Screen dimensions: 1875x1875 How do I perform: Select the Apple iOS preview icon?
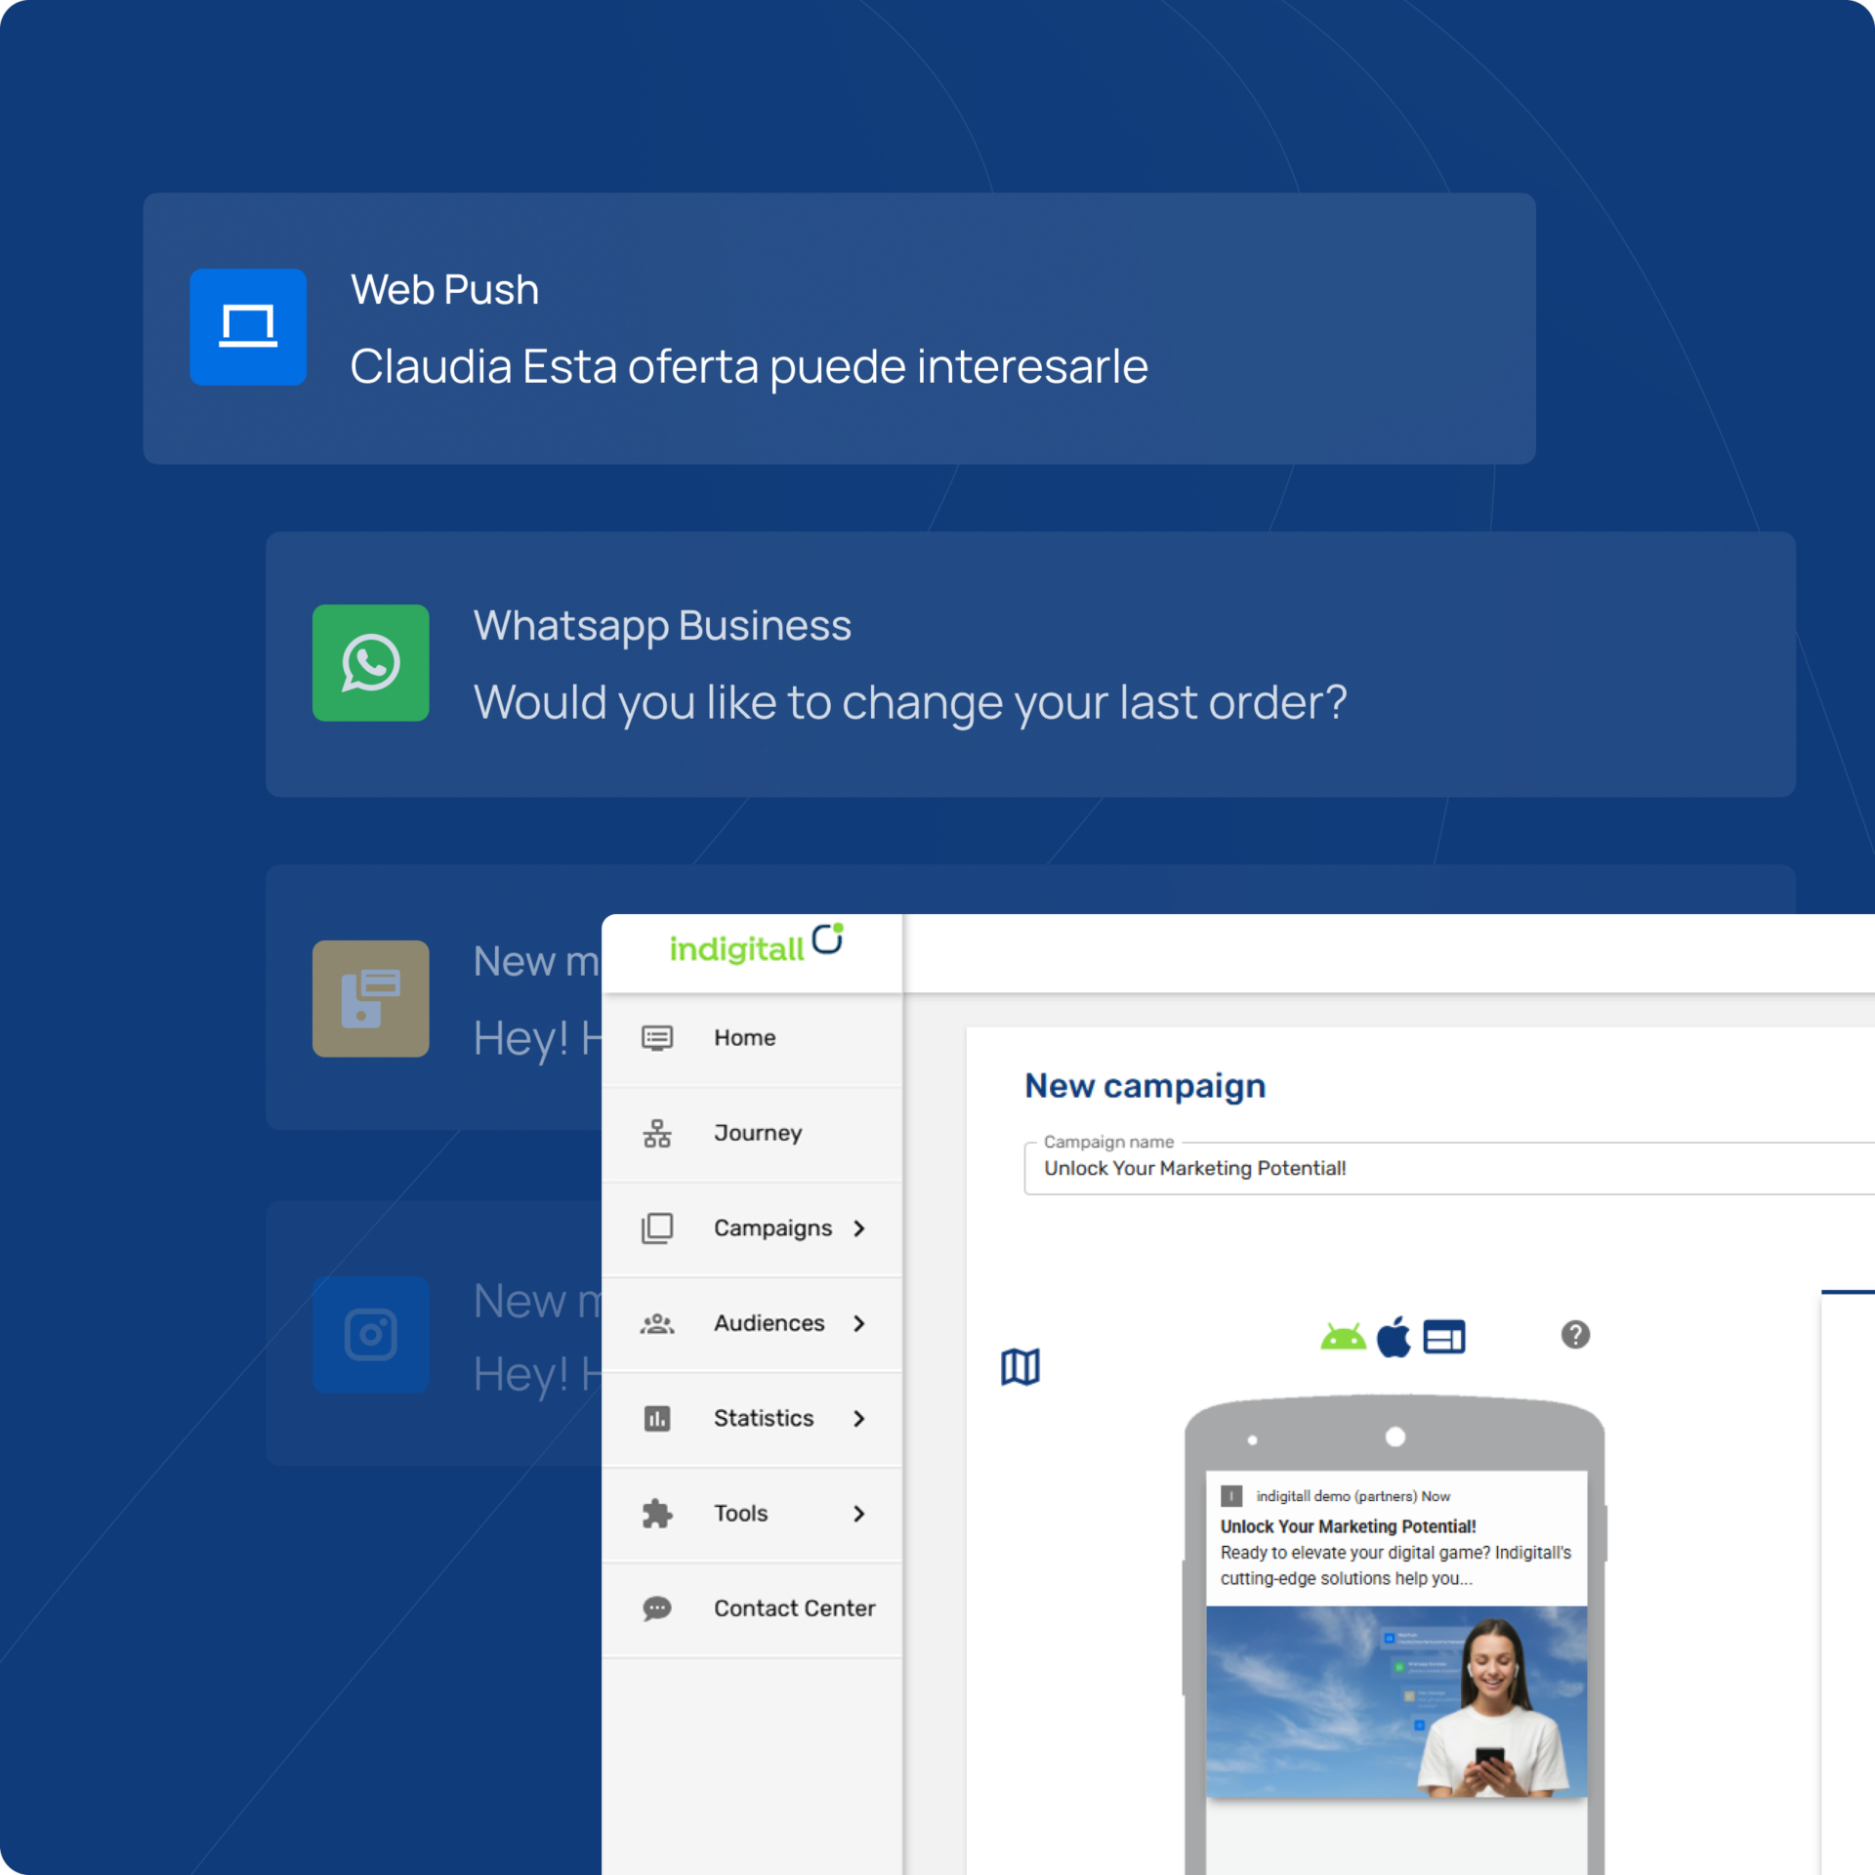pos(1394,1336)
